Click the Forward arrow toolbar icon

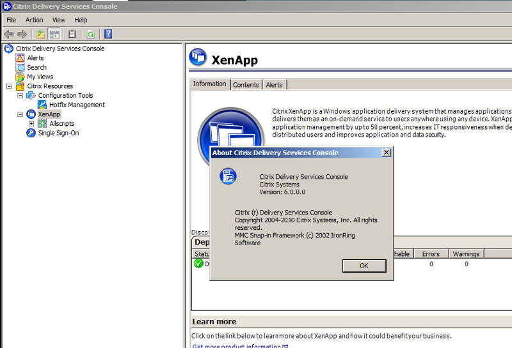click(x=22, y=34)
